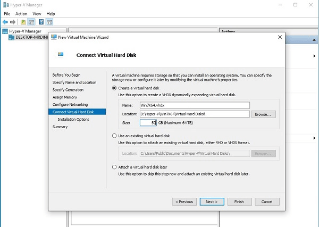Expand the upper Actions pane submenu arrow
Viewport: 319px width, 227px height.
point(314,56)
